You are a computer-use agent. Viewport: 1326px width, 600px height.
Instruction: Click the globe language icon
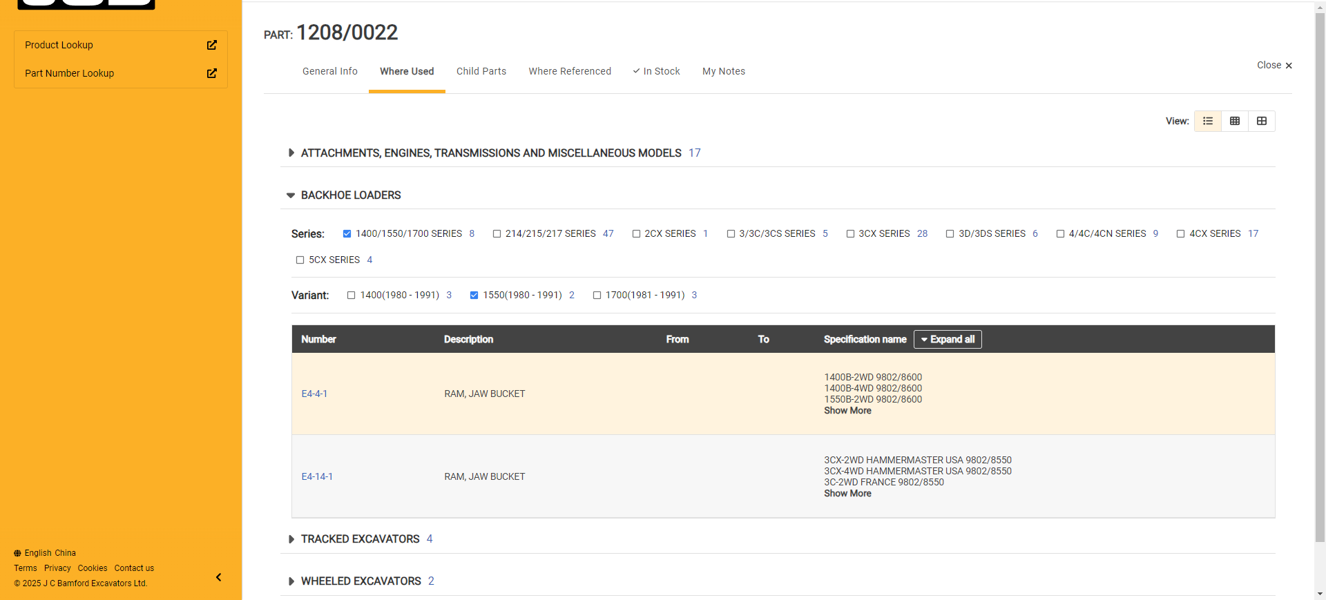coord(17,553)
